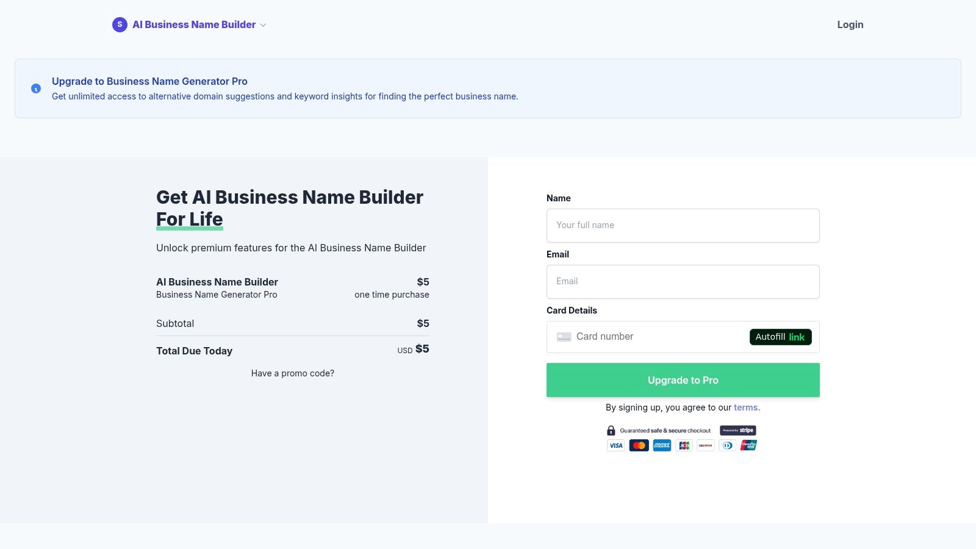Image resolution: width=976 pixels, height=549 pixels.
Task: Click the Card Details label
Action: (x=572, y=310)
